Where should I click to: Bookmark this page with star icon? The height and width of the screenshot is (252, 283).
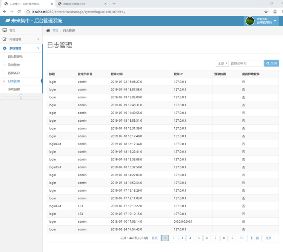point(266,12)
